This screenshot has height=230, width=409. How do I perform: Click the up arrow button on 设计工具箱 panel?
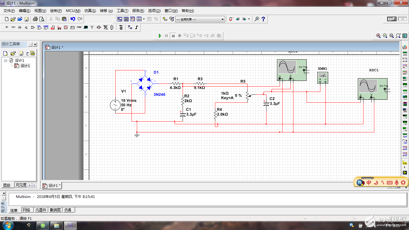point(30,44)
